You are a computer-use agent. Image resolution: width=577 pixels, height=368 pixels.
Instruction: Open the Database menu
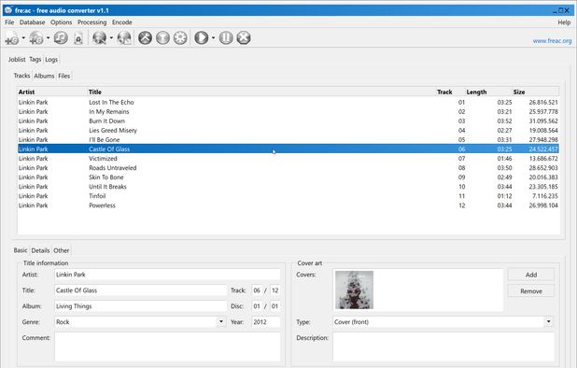pos(32,22)
